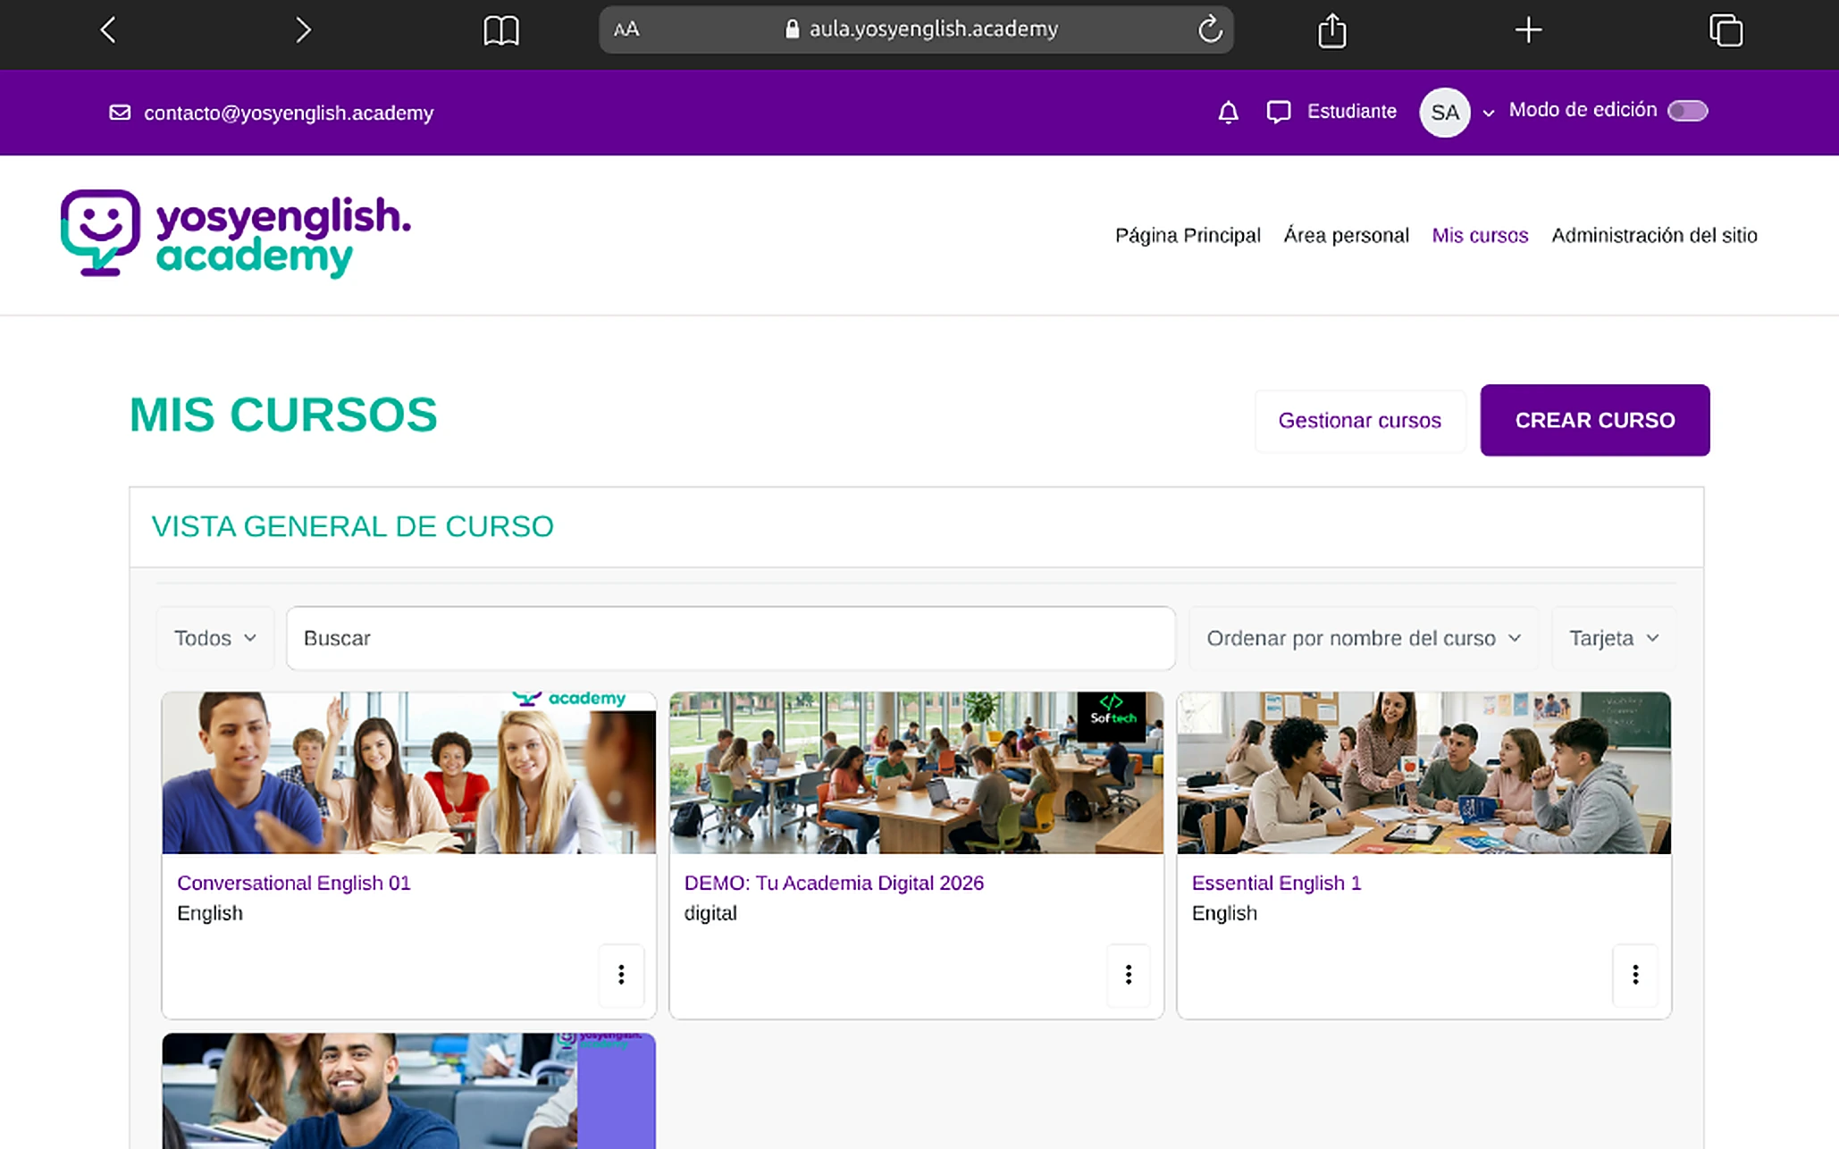Click the VISTA GENERAL DE CURSO heading
This screenshot has height=1149, width=1839.
pos(352,526)
